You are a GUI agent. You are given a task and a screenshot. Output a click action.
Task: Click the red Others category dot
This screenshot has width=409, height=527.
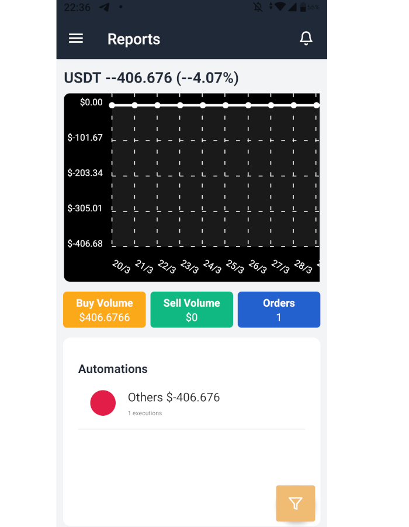[103, 402]
